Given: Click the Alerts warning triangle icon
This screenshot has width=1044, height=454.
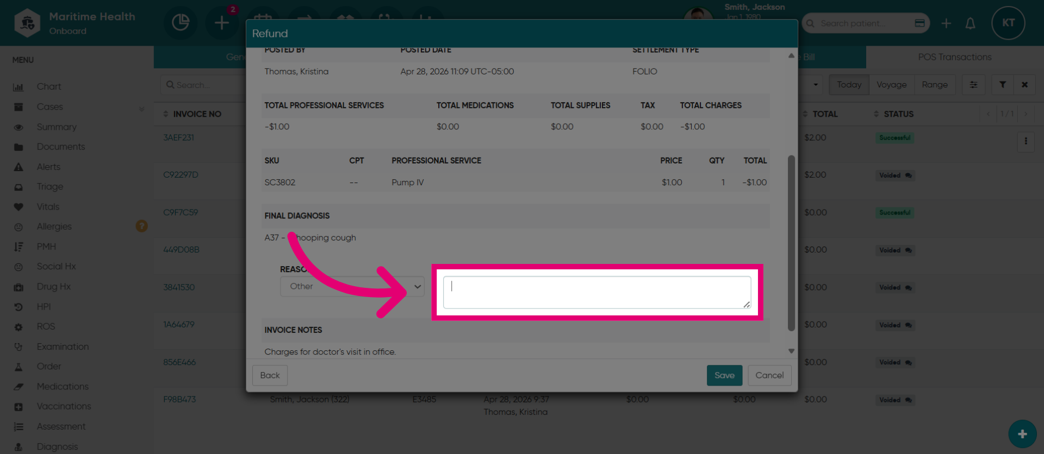Looking at the screenshot, I should tap(18, 167).
